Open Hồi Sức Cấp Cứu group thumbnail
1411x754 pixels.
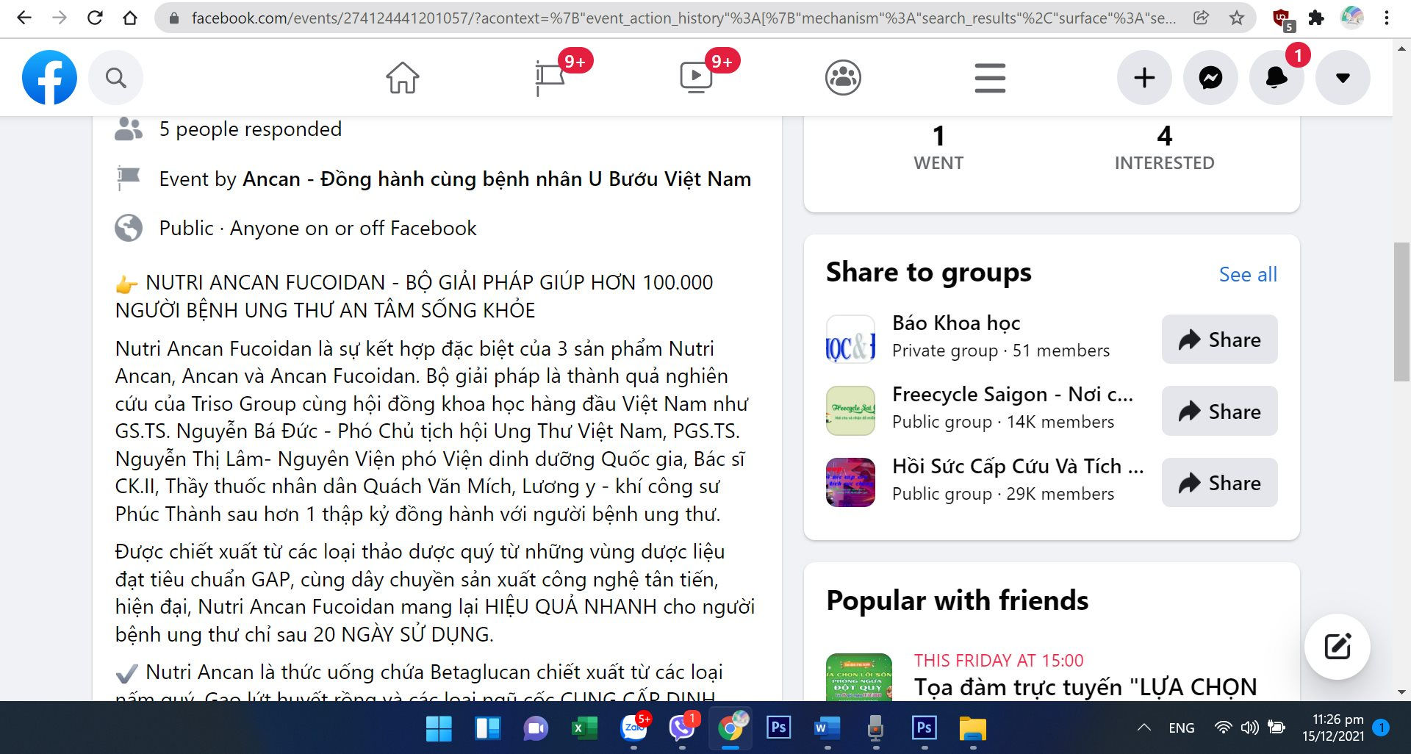coord(850,483)
